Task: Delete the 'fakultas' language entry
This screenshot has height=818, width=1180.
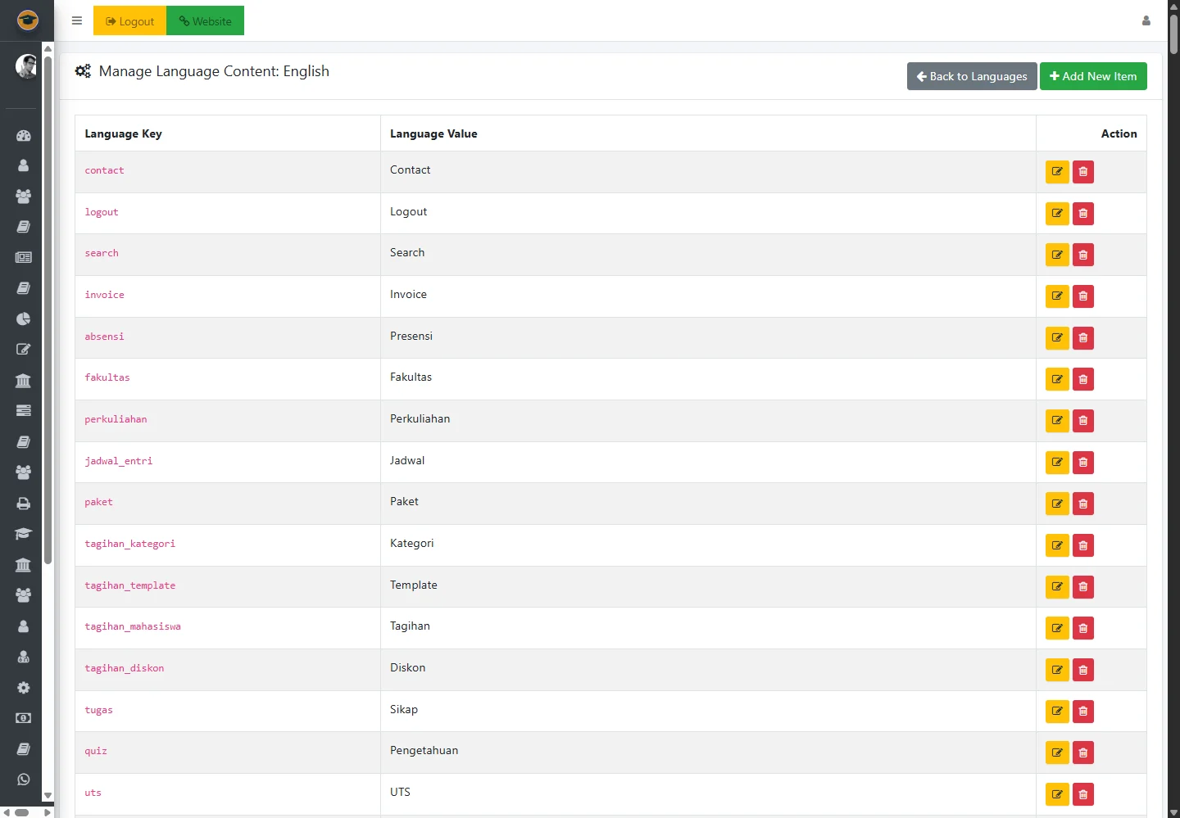Action: pos(1082,379)
